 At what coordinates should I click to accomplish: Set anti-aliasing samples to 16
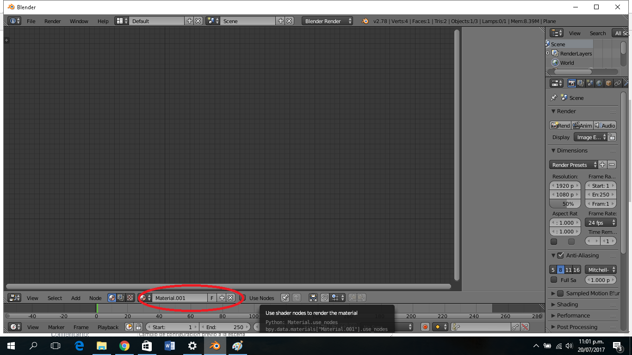(576, 270)
